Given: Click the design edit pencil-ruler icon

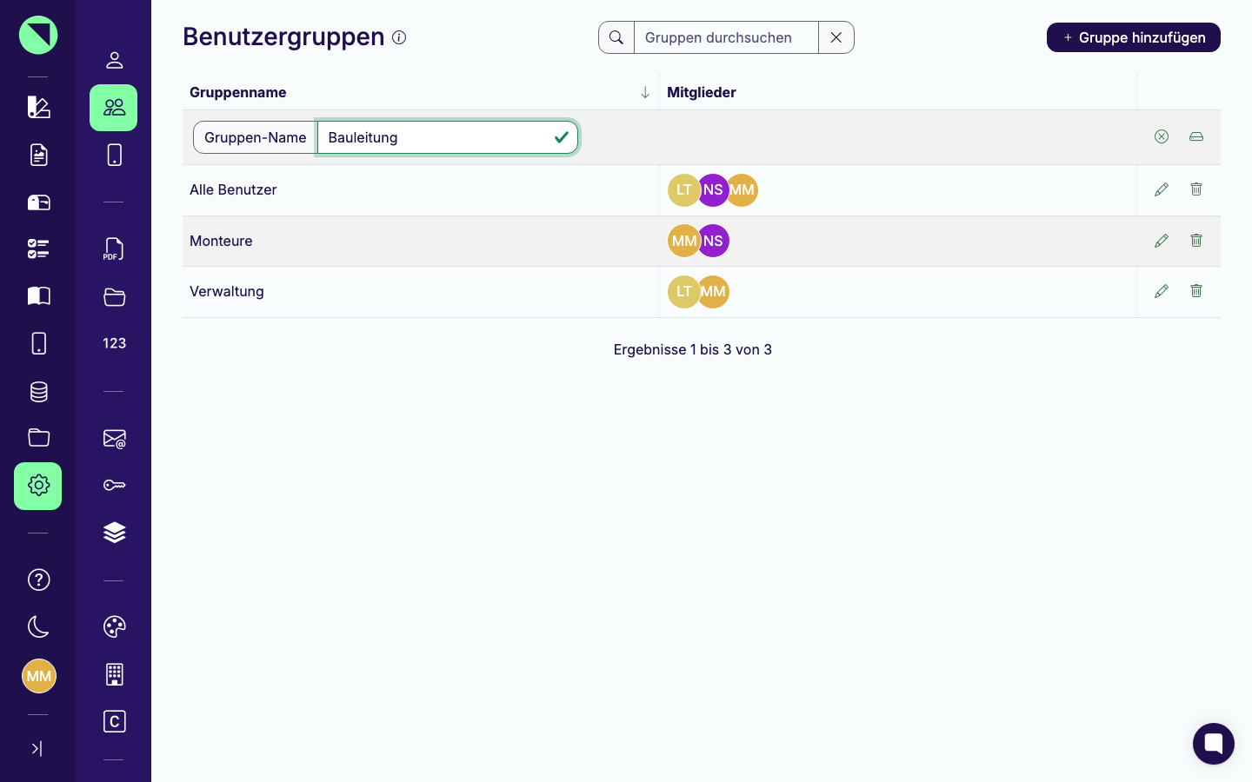Looking at the screenshot, I should click(38, 107).
